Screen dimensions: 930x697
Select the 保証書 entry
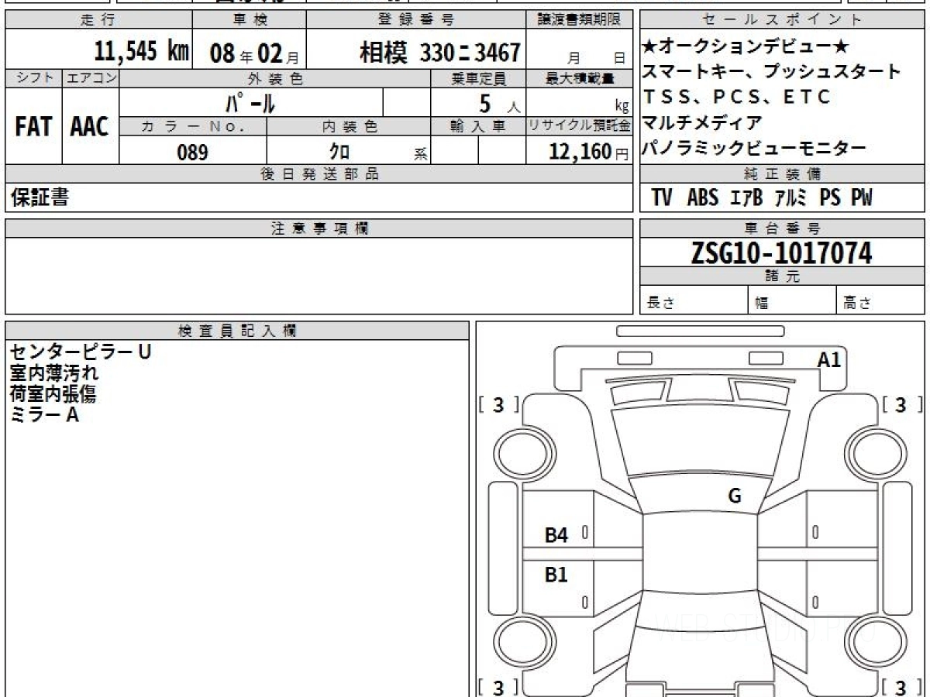click(40, 198)
